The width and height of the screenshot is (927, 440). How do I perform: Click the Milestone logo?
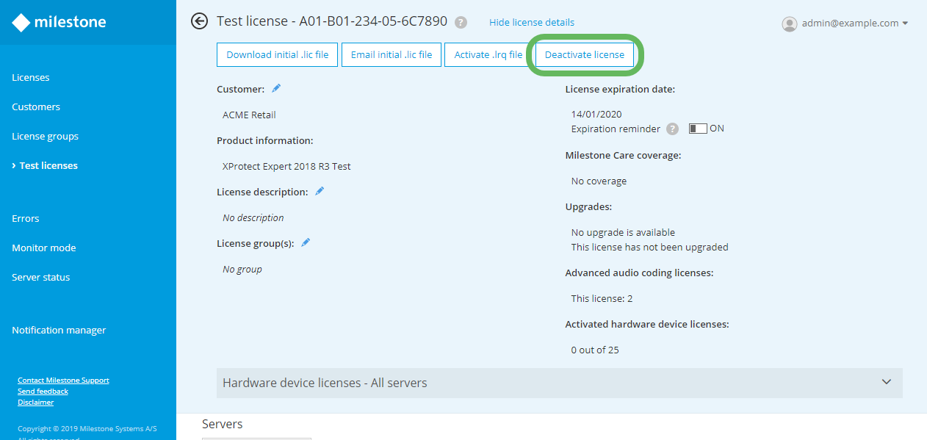point(59,22)
